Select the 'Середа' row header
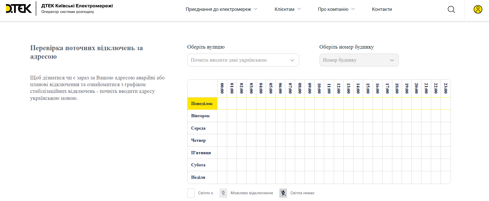This screenshot has width=489, height=201. tap(202, 128)
